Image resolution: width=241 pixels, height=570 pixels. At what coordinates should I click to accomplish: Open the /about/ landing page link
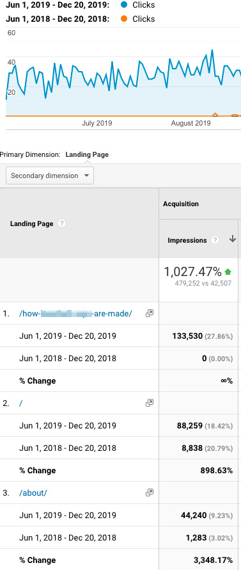(33, 493)
